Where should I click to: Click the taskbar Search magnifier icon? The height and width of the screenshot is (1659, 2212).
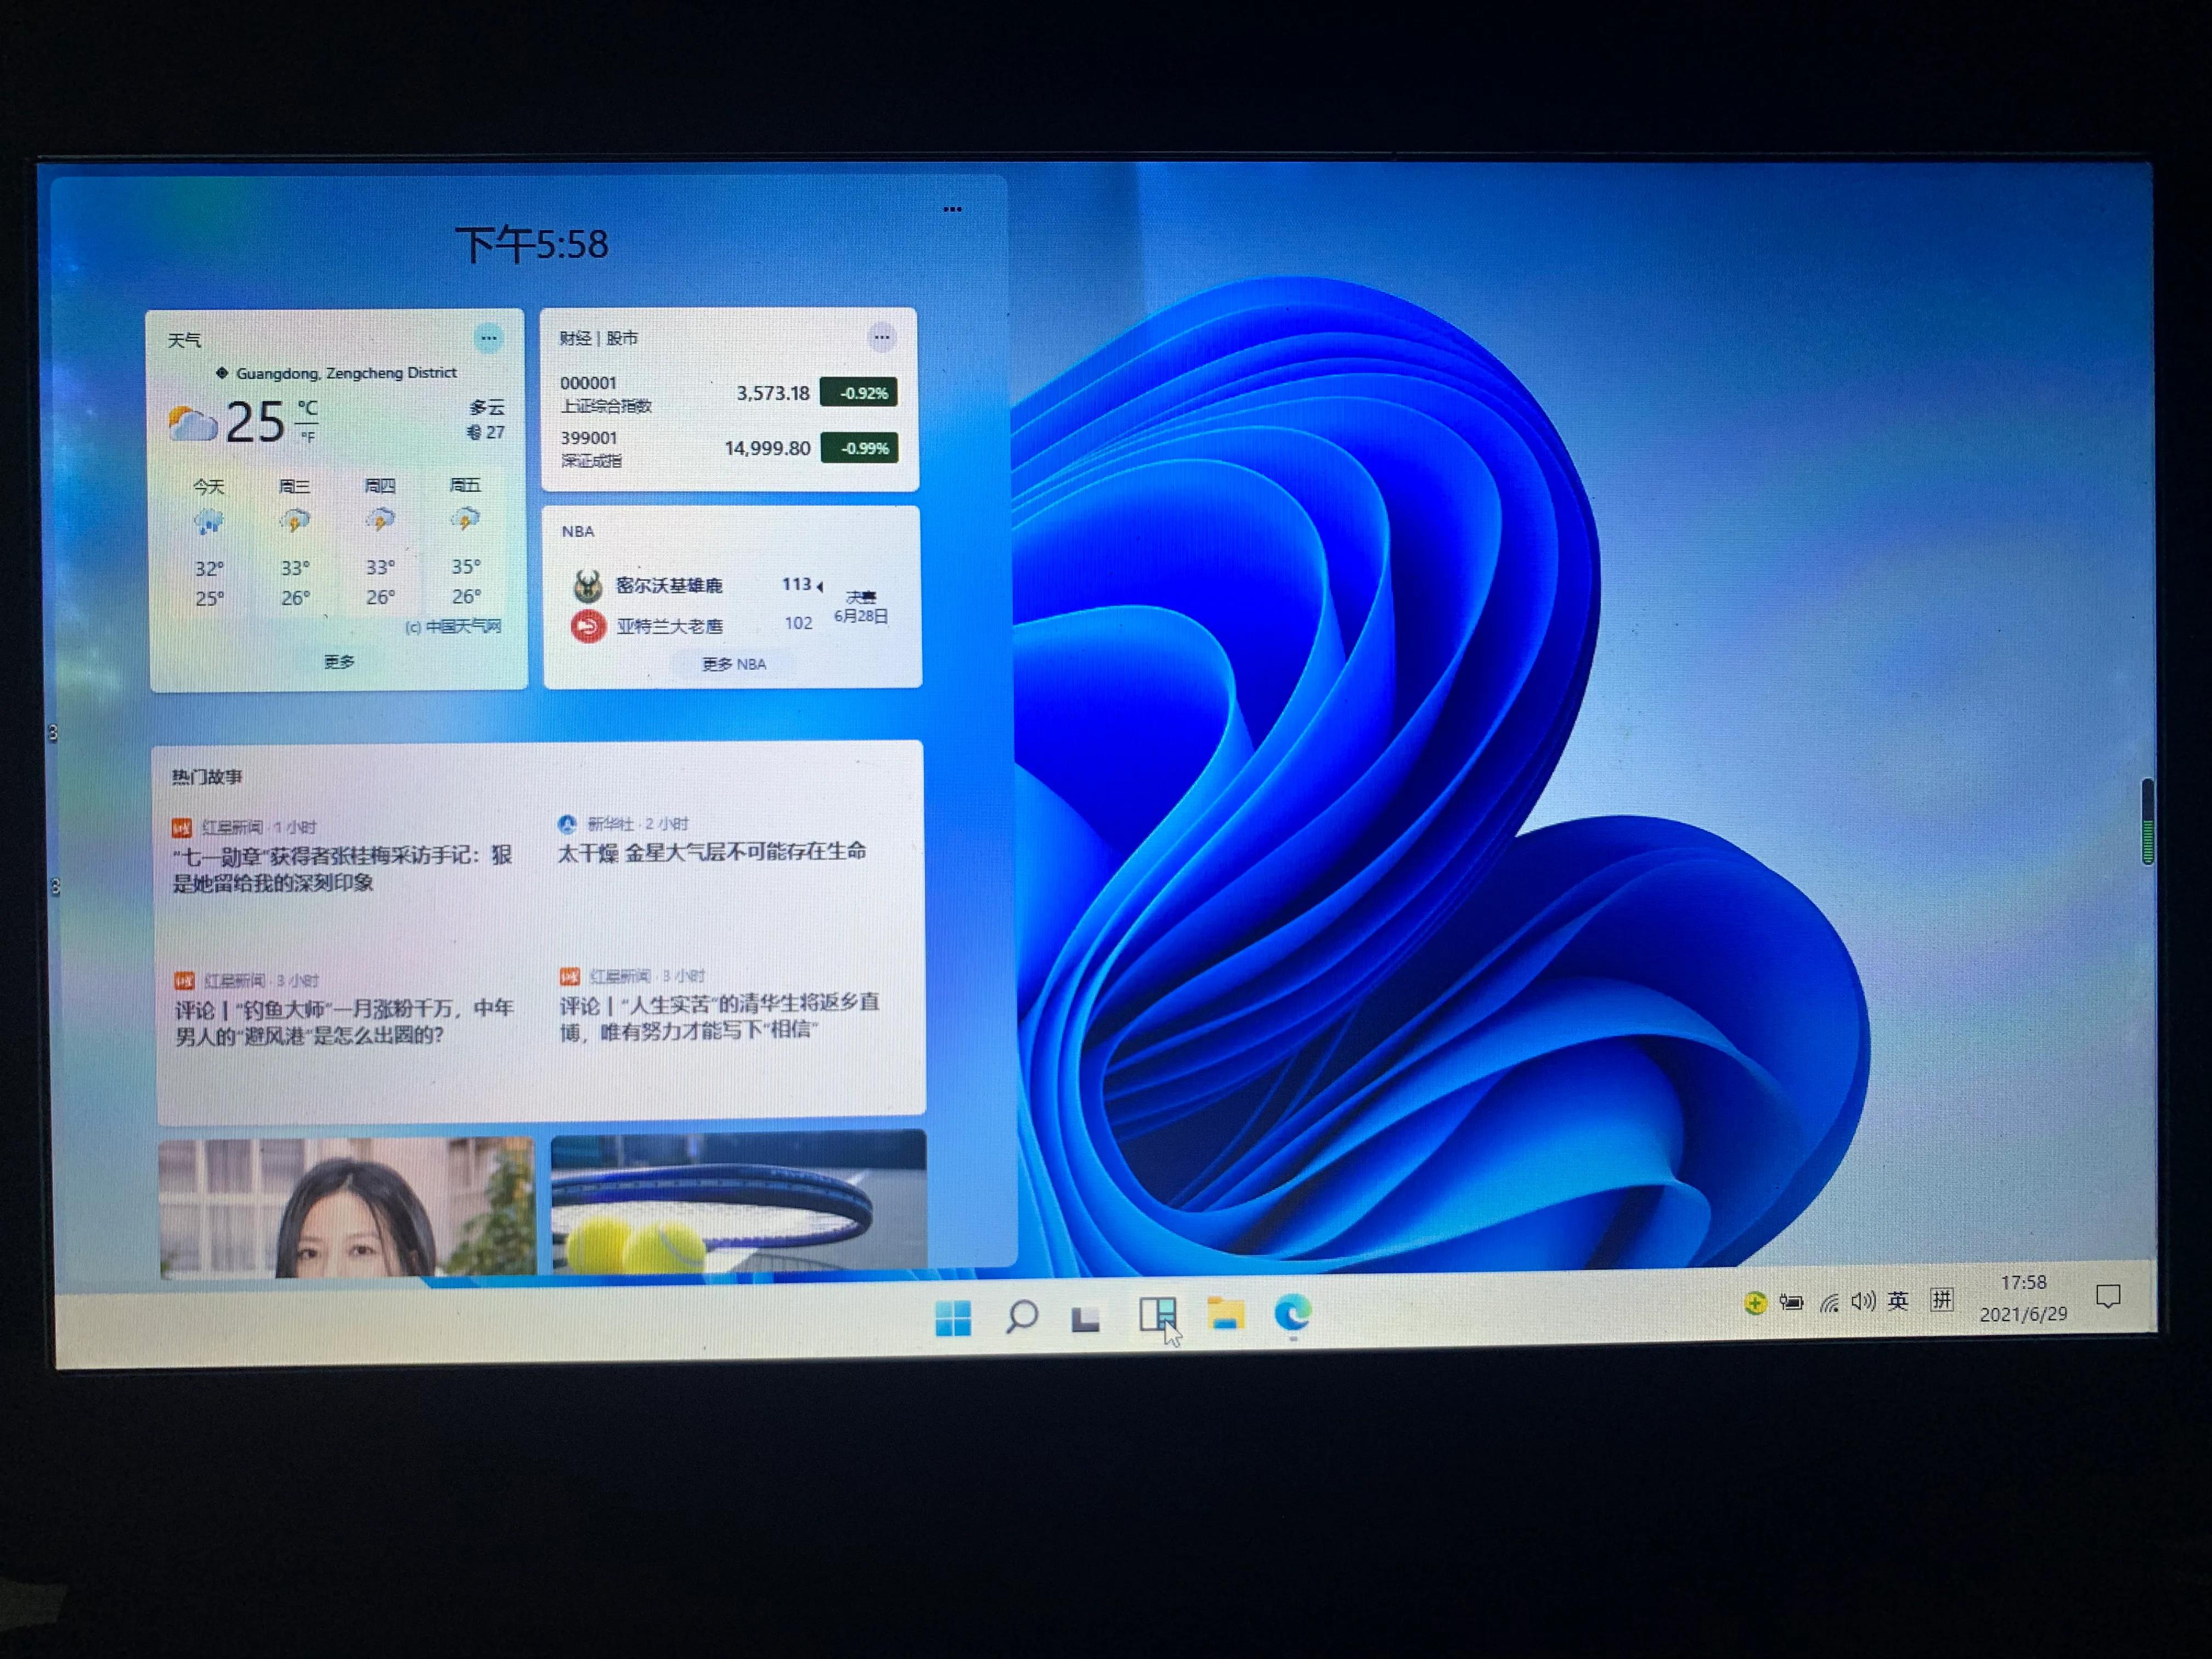[x=1021, y=1316]
